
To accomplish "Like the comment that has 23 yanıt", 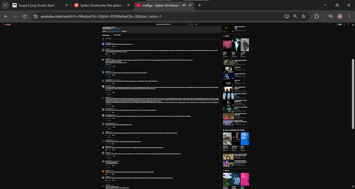I will tap(106, 66).
